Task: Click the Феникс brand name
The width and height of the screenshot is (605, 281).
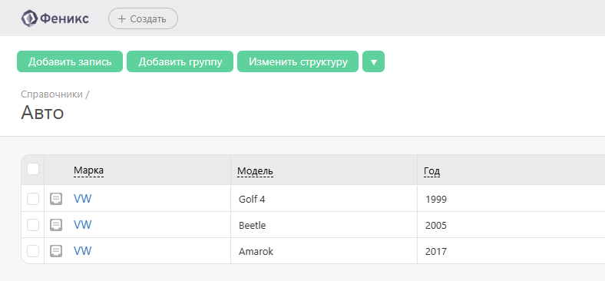Action: (x=64, y=18)
